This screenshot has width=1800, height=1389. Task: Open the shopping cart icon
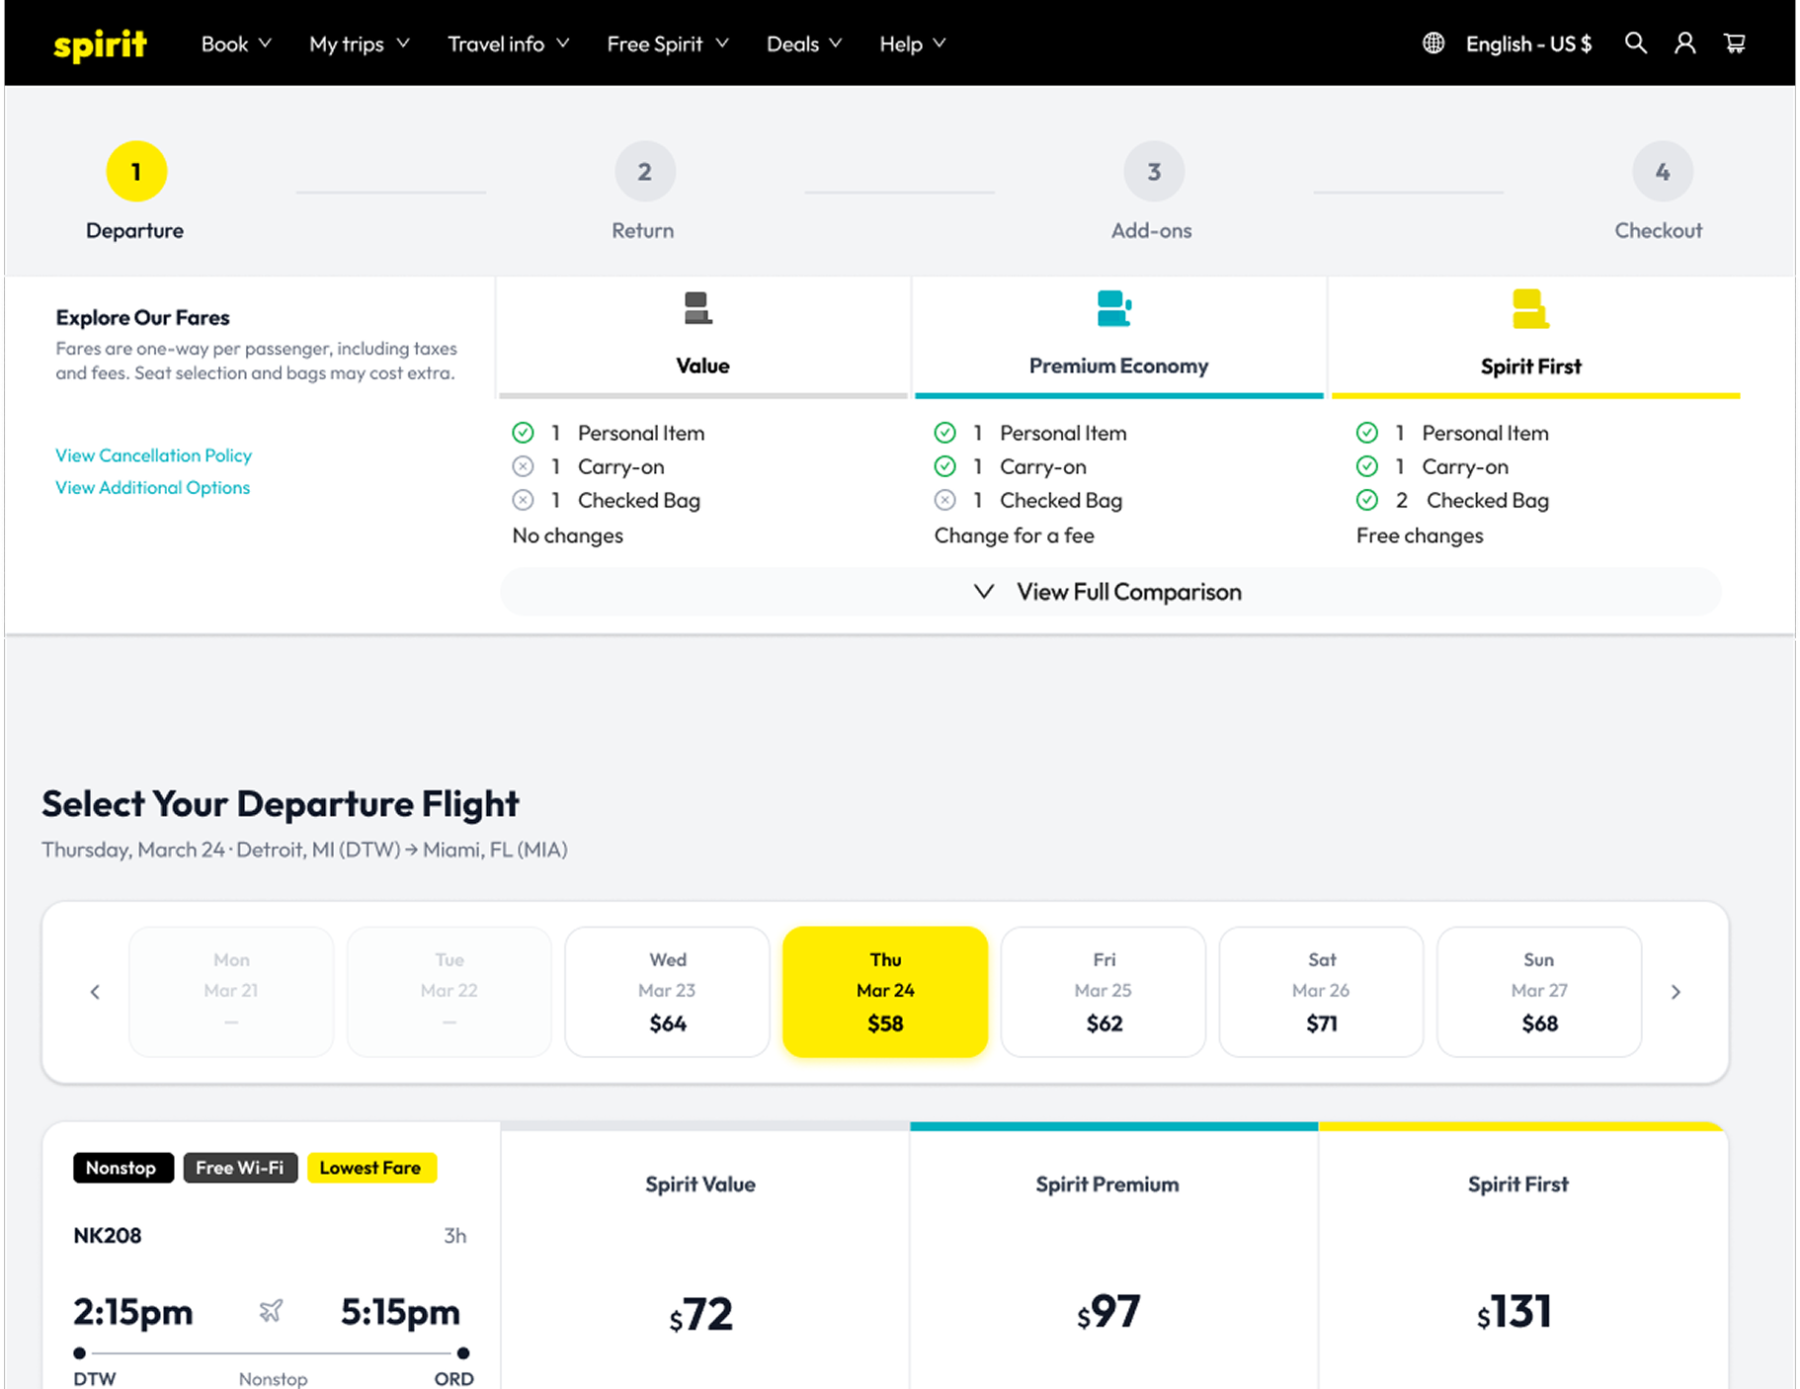tap(1735, 43)
